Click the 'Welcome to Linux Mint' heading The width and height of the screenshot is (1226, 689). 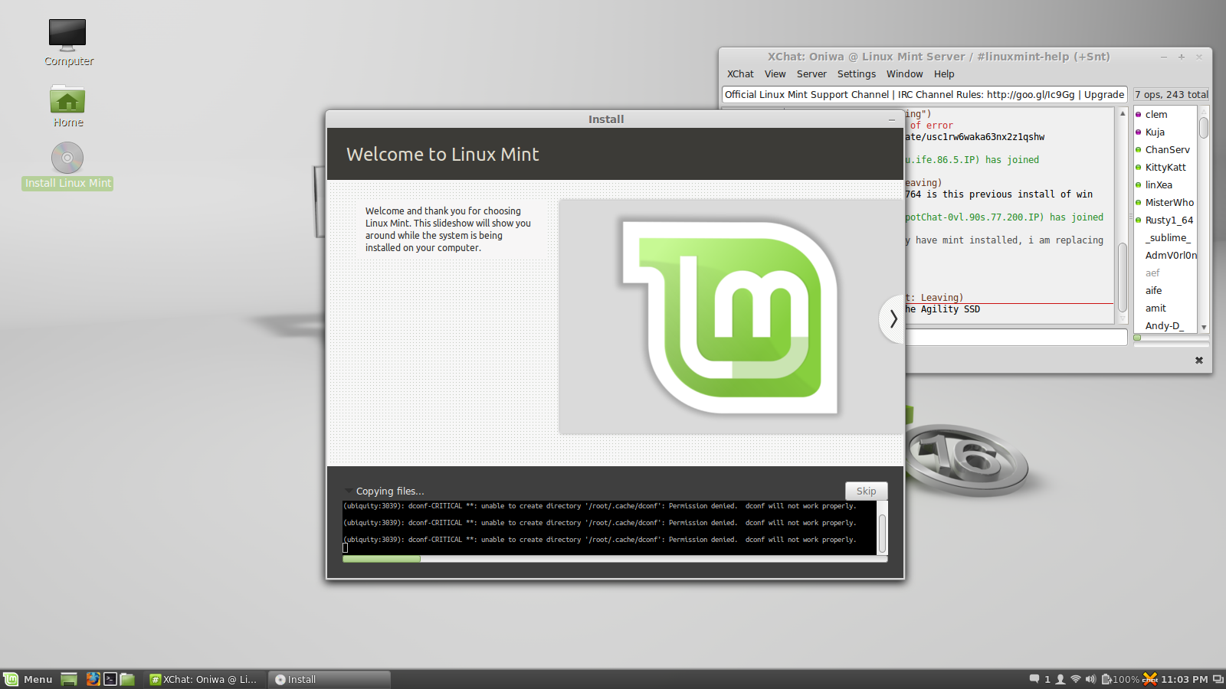click(443, 154)
